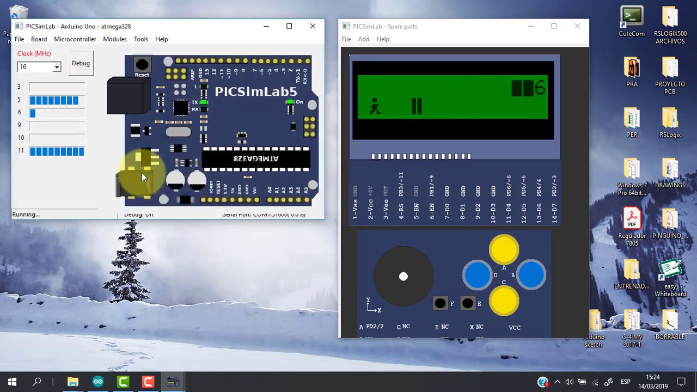
Task: Click pin 6 PWM level bar
Action: [57, 113]
